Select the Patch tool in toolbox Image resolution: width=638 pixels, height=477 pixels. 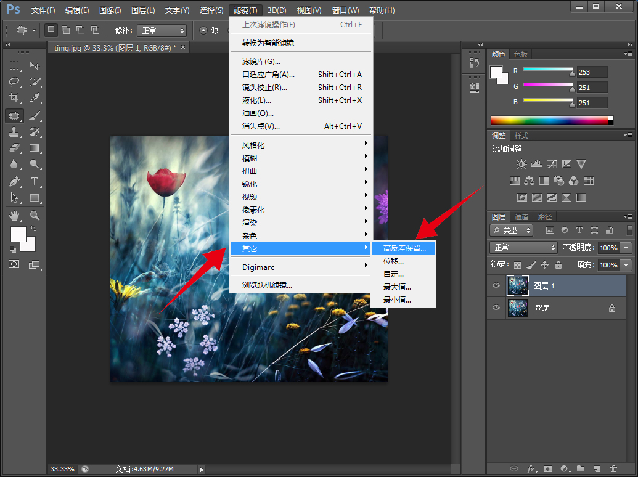(x=14, y=116)
